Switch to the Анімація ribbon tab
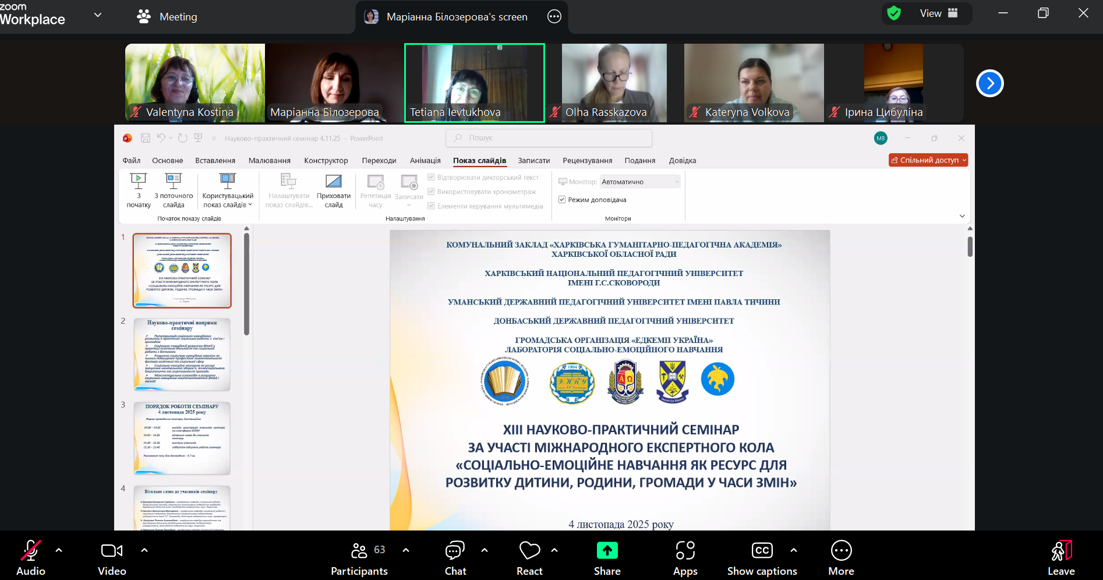The width and height of the screenshot is (1103, 580). click(425, 161)
